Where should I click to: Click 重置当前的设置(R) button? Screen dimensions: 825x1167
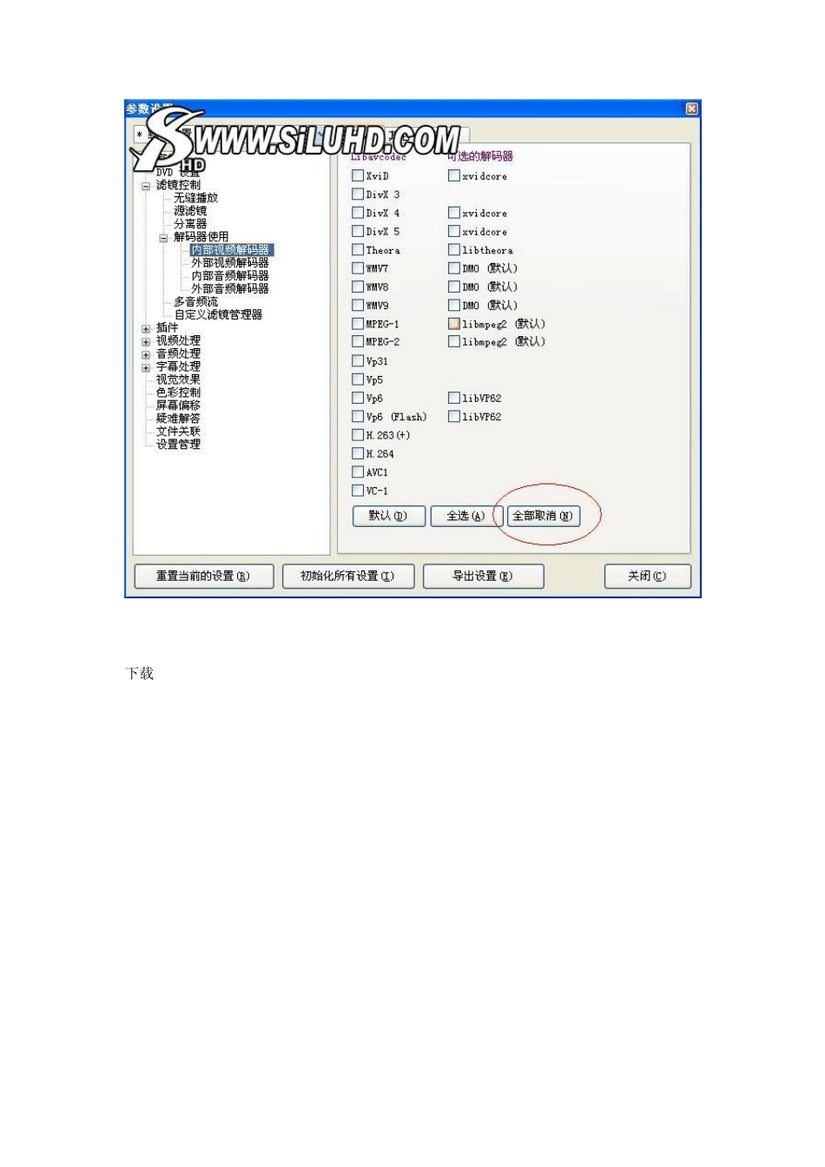204,577
